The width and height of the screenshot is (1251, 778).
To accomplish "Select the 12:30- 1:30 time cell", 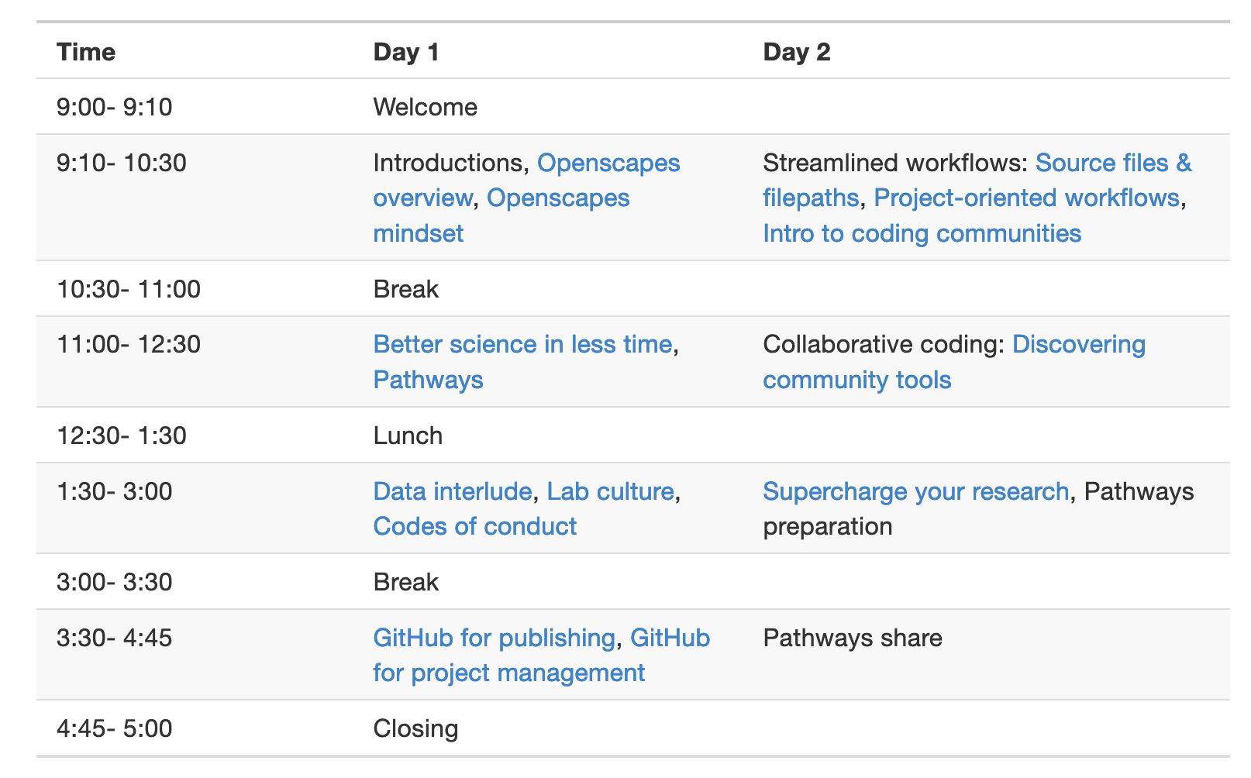I will [x=122, y=435].
